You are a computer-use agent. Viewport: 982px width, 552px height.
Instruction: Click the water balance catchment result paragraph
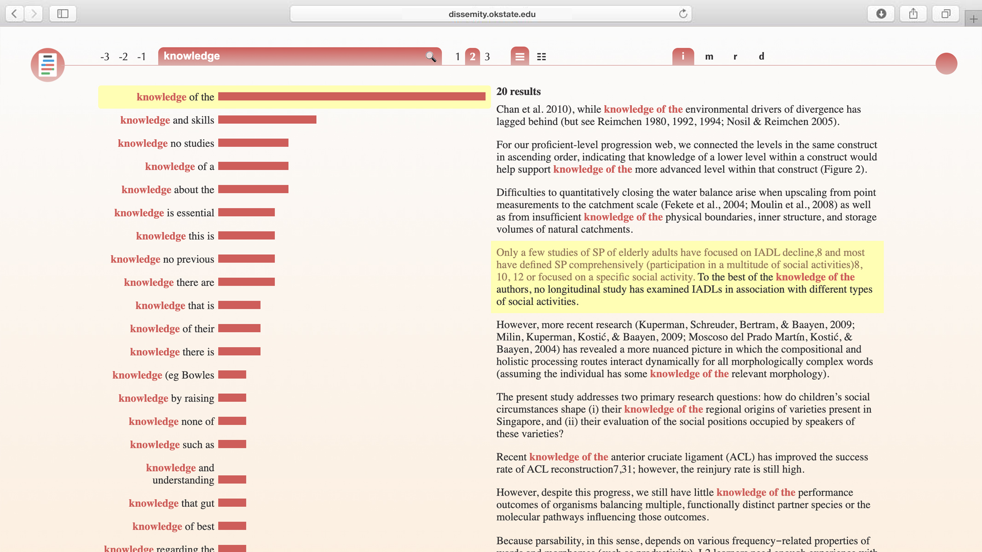click(686, 211)
